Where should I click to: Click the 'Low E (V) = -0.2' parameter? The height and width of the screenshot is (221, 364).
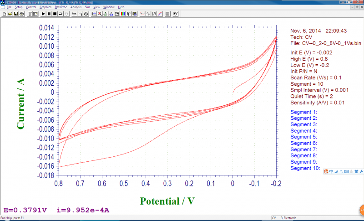(x=310, y=65)
